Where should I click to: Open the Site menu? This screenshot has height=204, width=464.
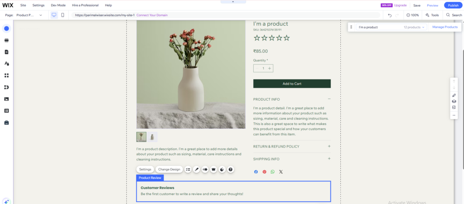tap(23, 5)
